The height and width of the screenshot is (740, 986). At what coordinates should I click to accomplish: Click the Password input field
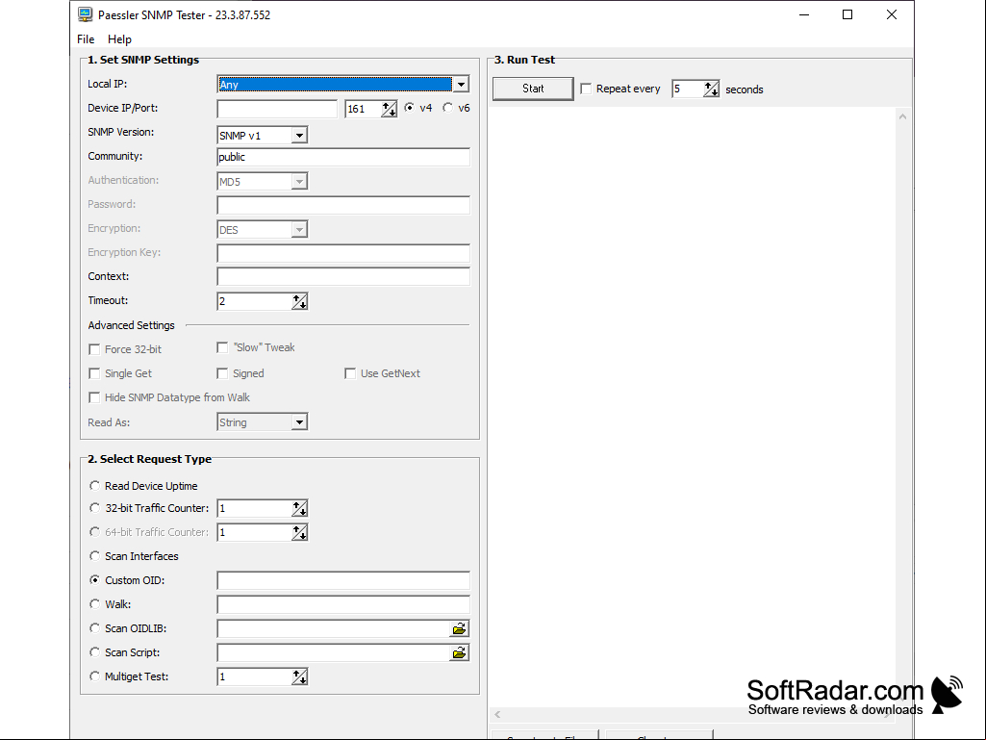click(x=343, y=205)
